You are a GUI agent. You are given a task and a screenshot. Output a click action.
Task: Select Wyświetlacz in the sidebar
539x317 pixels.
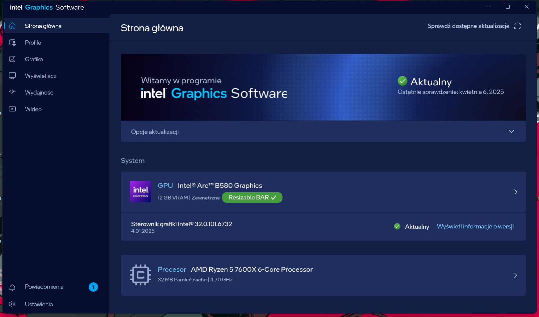(41, 76)
